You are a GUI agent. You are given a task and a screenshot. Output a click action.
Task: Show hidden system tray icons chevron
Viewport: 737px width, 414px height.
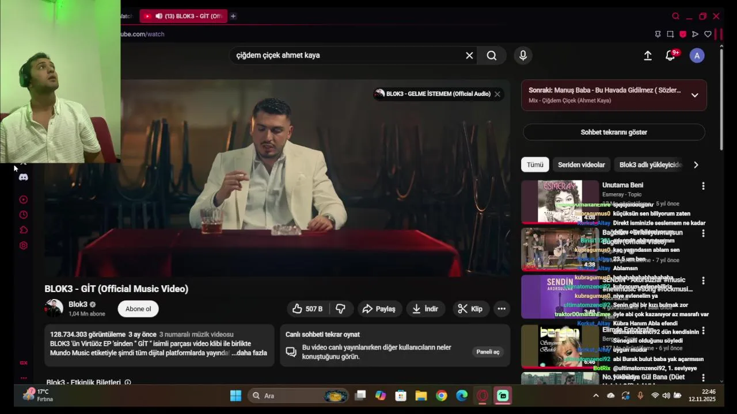[595, 396]
